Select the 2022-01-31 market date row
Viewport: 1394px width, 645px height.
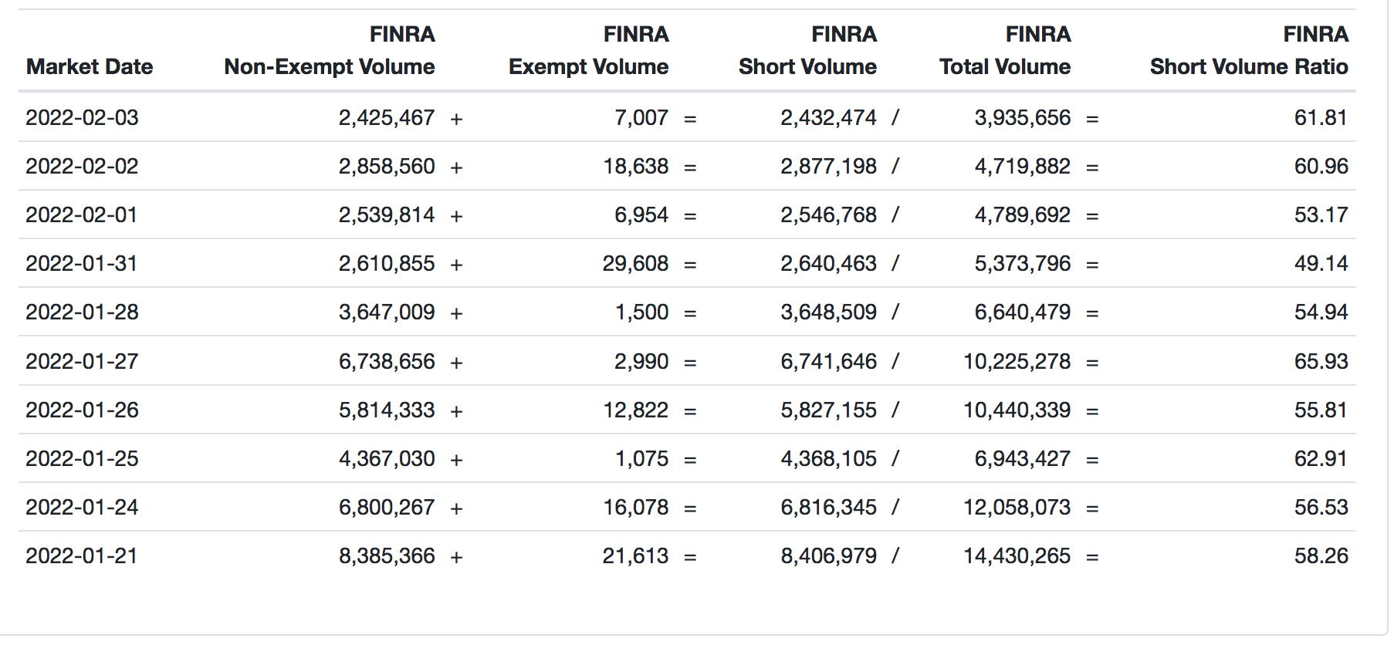click(x=81, y=264)
